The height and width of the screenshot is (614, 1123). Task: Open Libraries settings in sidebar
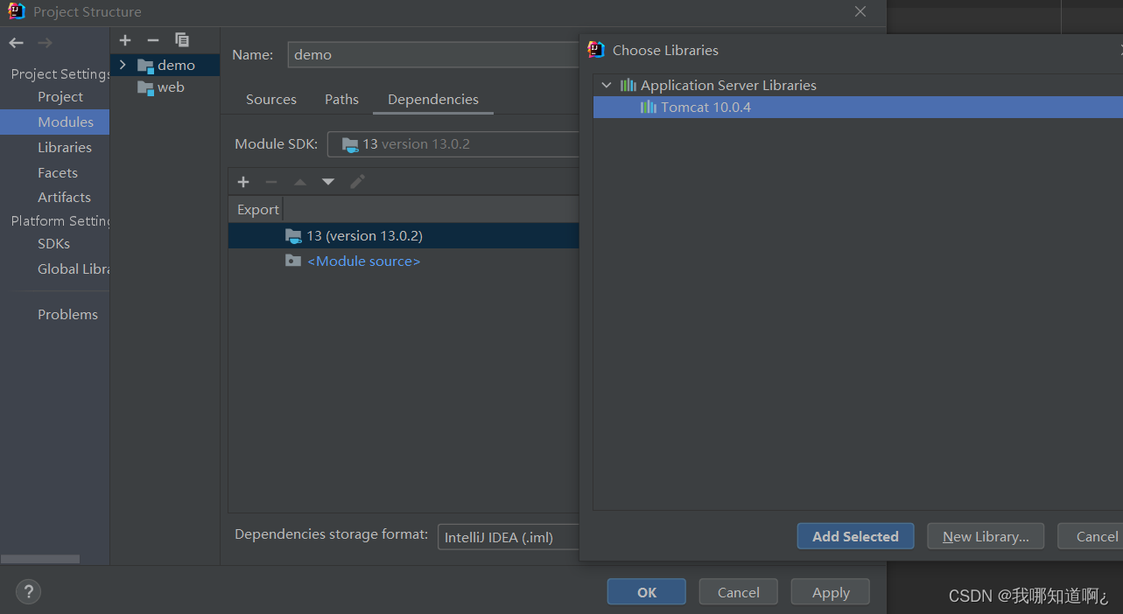[64, 148]
